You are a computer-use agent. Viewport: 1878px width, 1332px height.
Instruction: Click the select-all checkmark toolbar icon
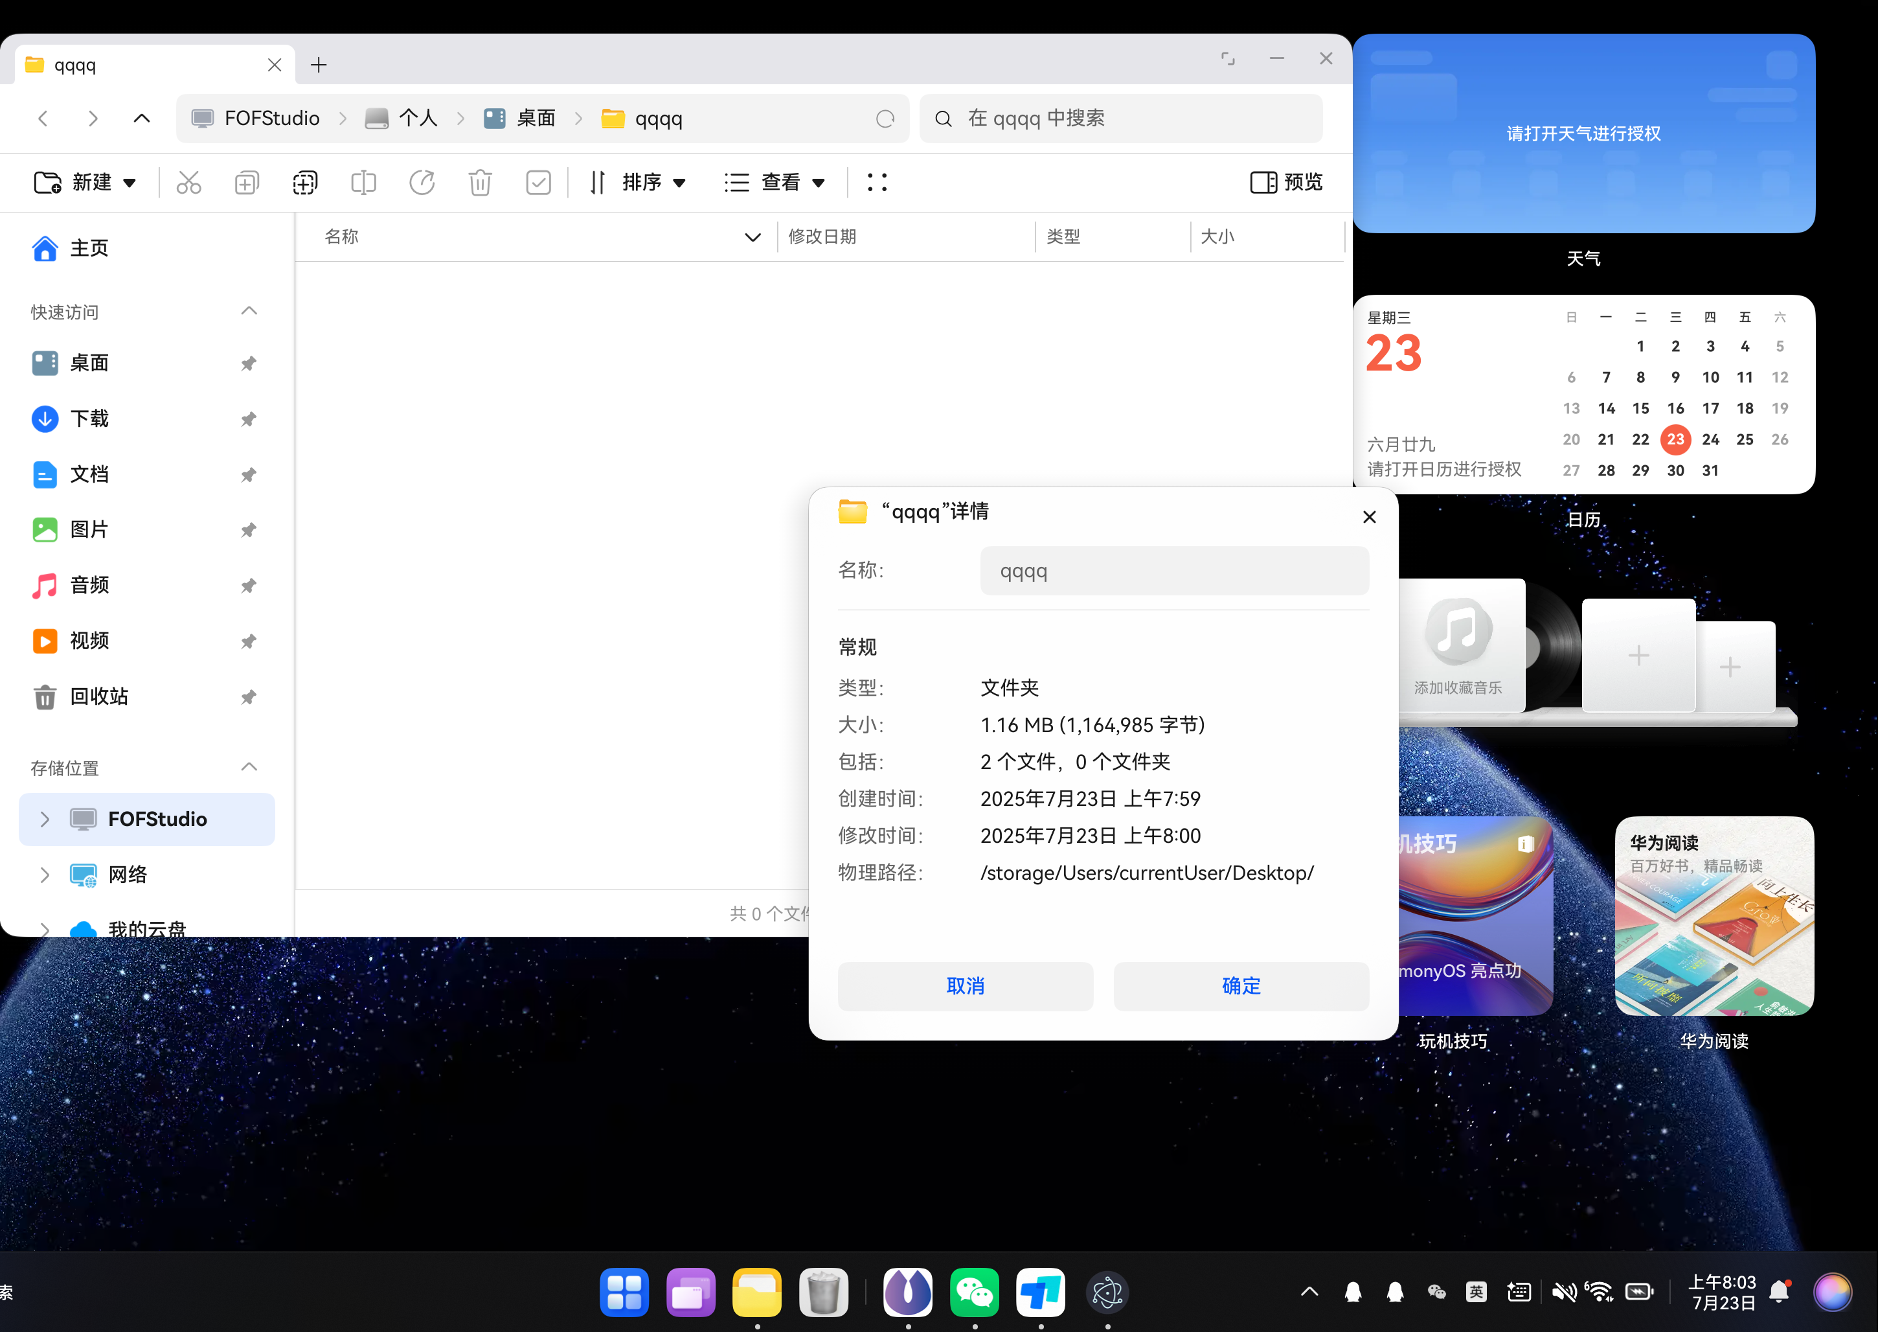539,182
